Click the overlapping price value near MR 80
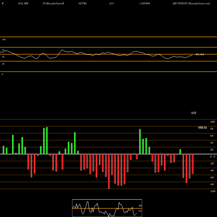The image size is (217, 217). (x=202, y=128)
